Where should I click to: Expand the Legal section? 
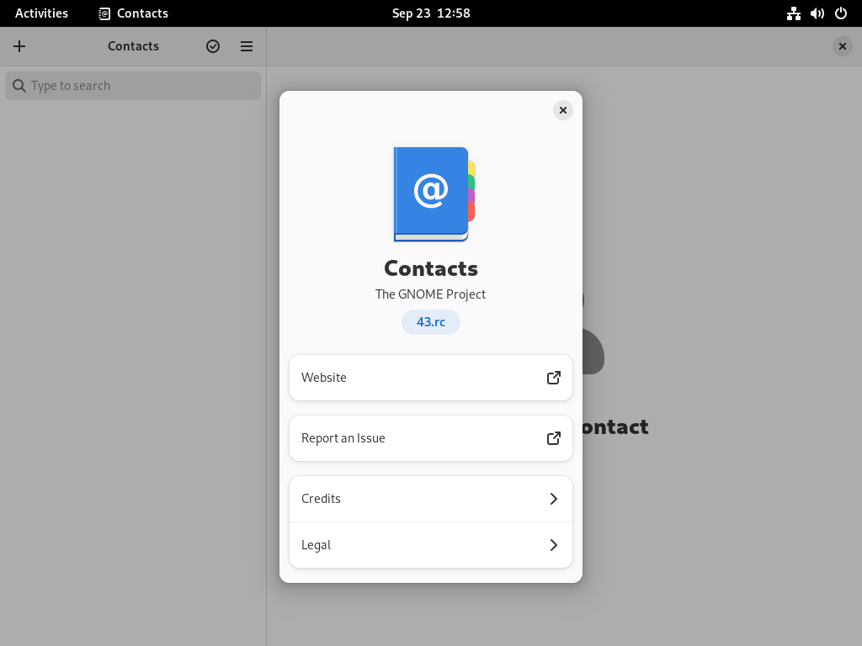click(x=430, y=545)
